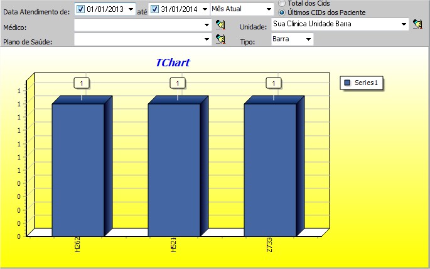Click the H262 bar in the chart
430x269 pixels.
[78, 169]
